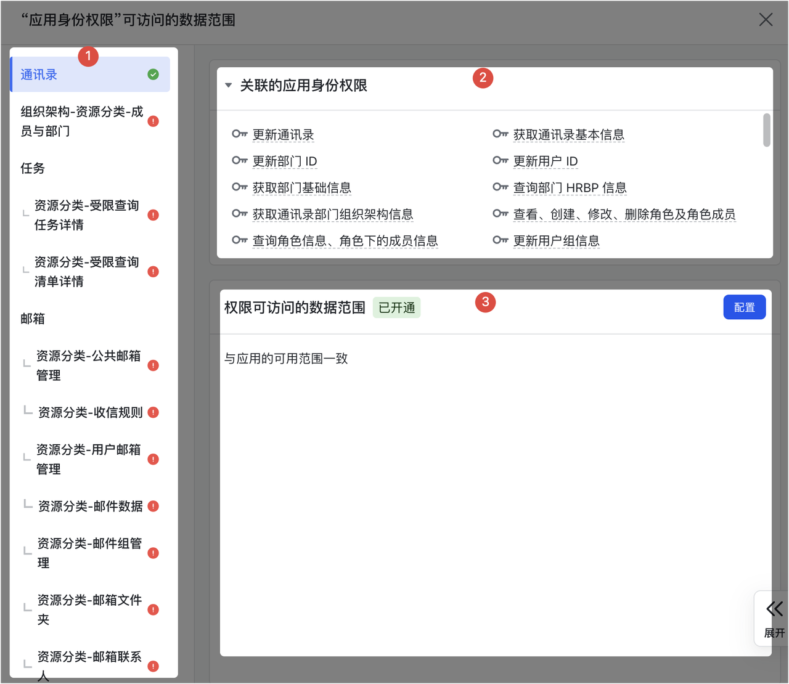Click red warning icon next to 组织架构-资源分类-成员与部门
Screen dimensions: 789x684
pos(153,121)
